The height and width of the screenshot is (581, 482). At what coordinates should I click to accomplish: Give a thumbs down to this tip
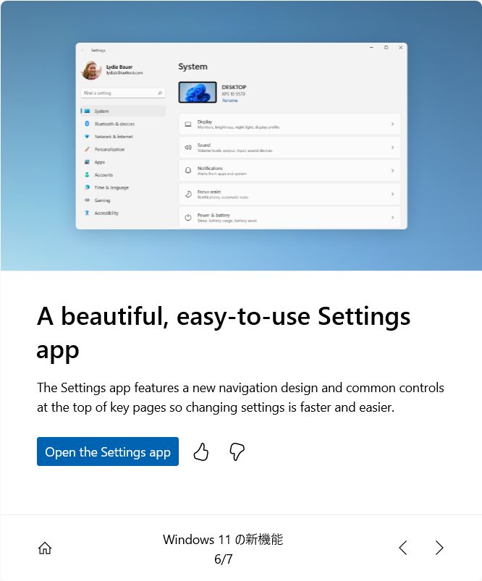click(237, 451)
